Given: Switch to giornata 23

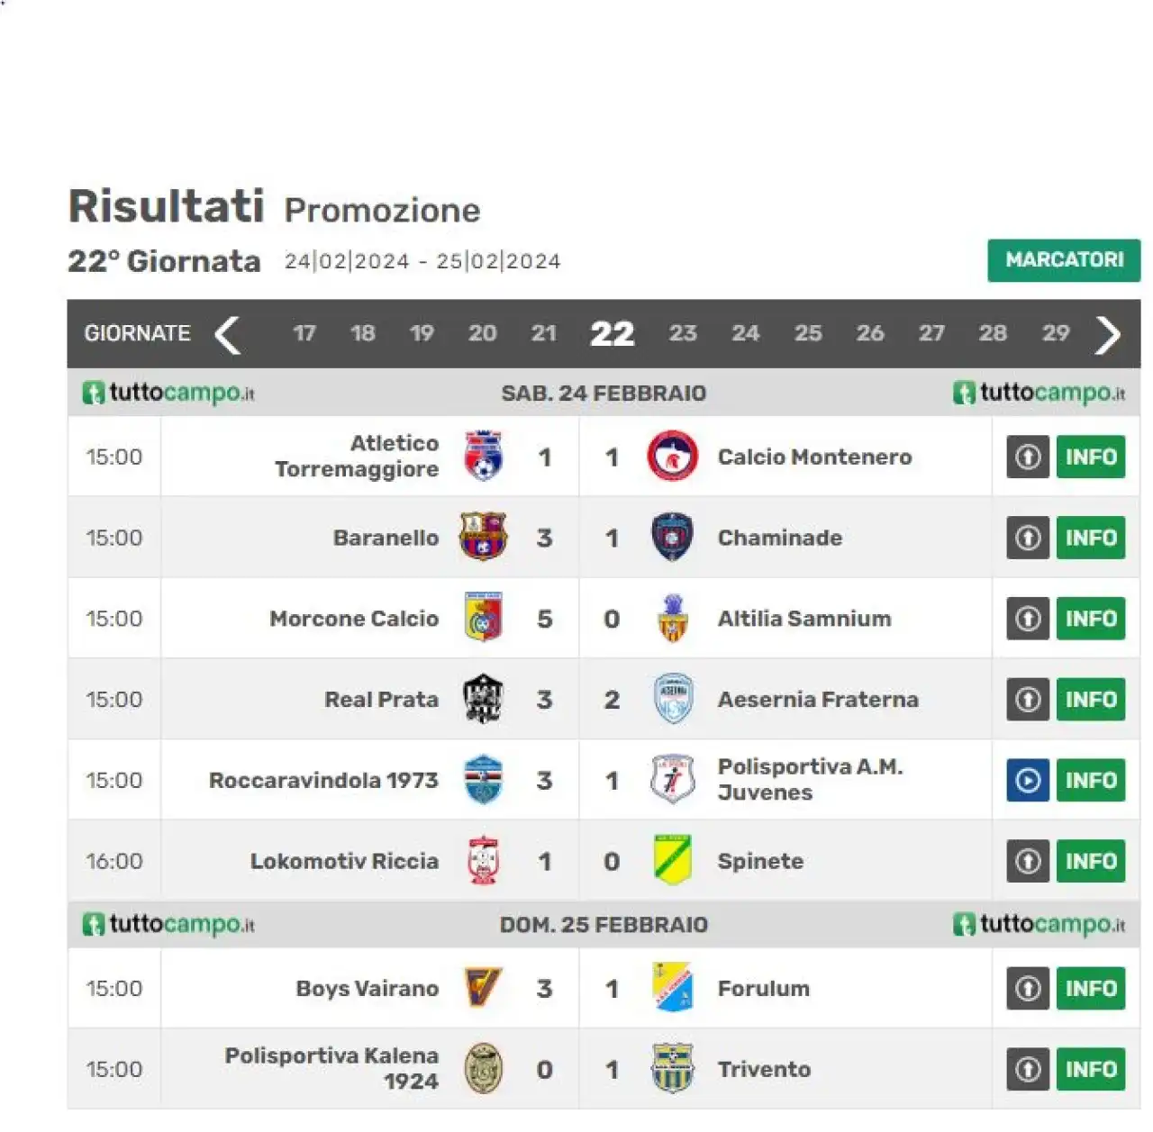Looking at the screenshot, I should click(683, 333).
